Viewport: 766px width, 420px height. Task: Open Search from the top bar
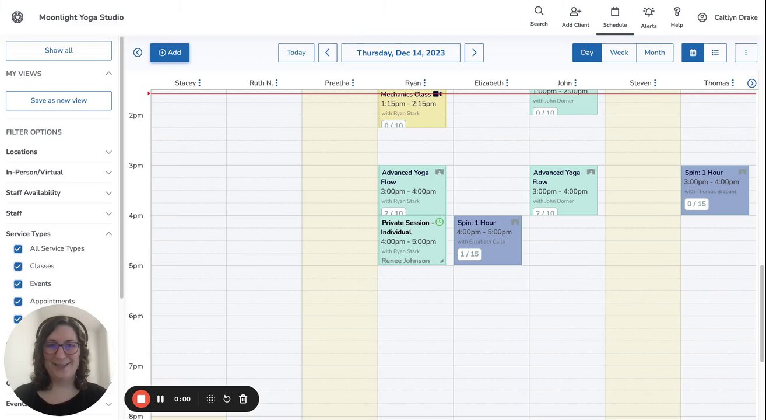point(539,16)
